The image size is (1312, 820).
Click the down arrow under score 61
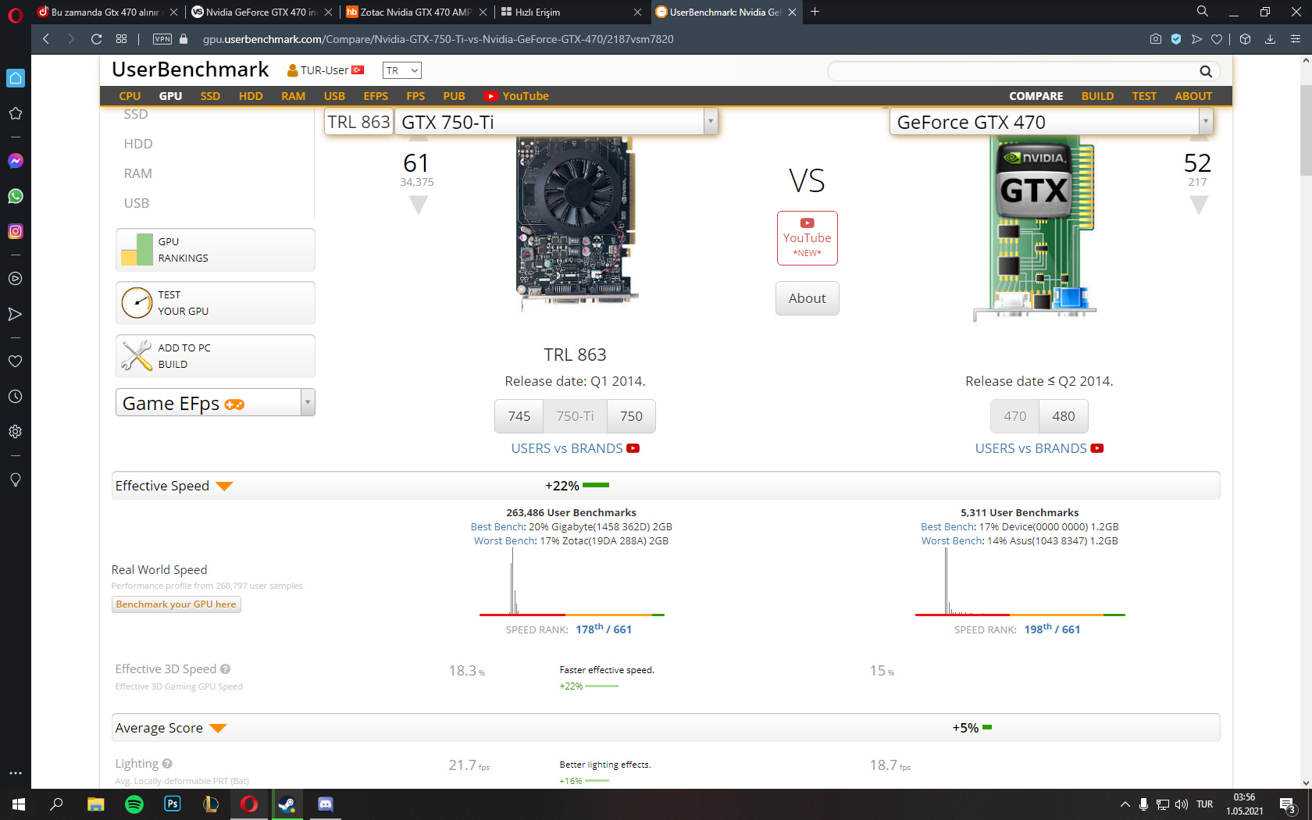419,205
